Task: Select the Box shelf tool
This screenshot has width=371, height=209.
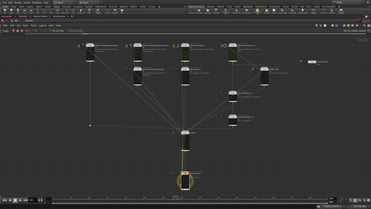Action: point(5,11)
